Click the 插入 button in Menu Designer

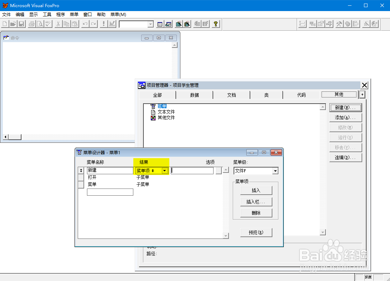coord(256,191)
